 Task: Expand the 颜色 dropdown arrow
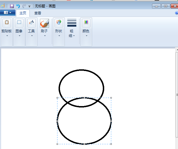click(86, 36)
